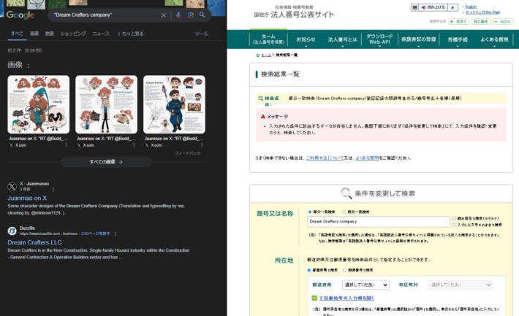Open three-dot menu under third Juanmao image

(202, 145)
